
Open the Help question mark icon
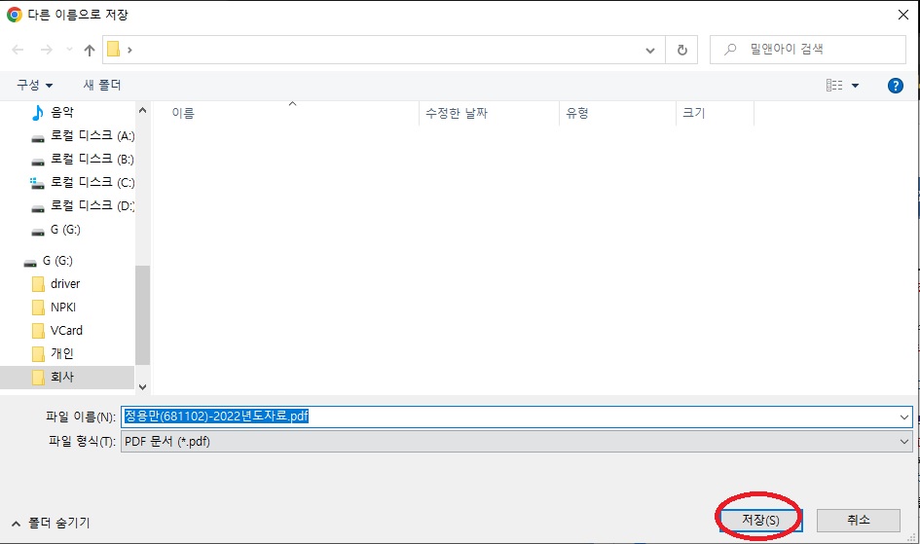pyautogui.click(x=895, y=86)
